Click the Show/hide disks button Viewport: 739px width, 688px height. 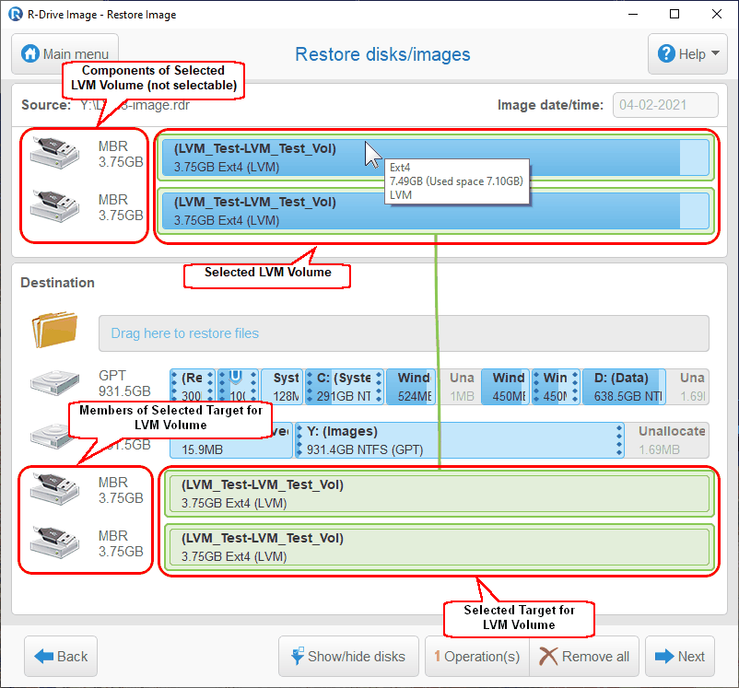348,656
